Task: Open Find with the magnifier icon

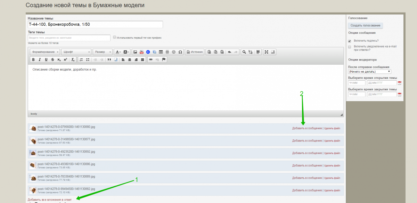Action: (x=244, y=52)
